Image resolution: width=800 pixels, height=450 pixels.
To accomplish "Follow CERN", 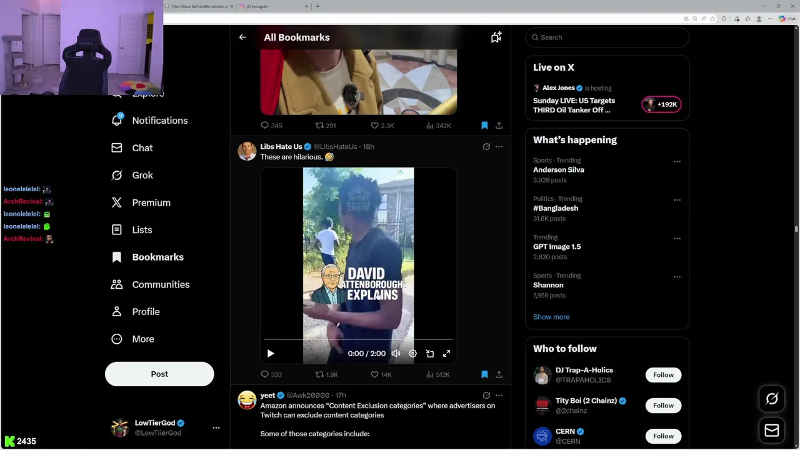I will (x=663, y=436).
